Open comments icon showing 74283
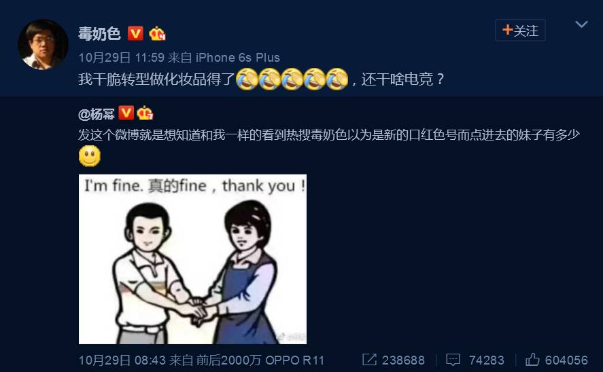The width and height of the screenshot is (603, 372). (x=475, y=360)
